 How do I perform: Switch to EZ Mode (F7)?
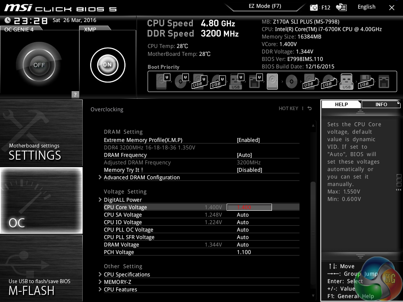tap(265, 6)
